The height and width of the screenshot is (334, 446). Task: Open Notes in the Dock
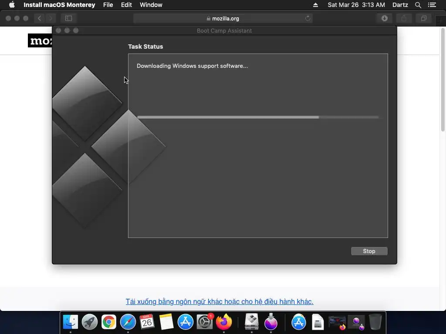pos(166,322)
